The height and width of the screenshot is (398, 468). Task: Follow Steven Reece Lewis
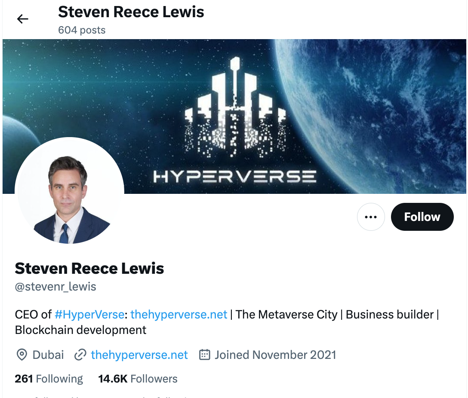pyautogui.click(x=422, y=217)
